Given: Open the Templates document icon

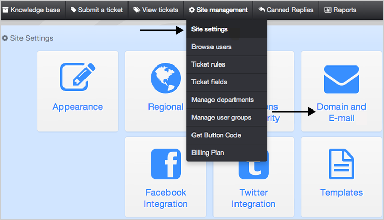Looking at the screenshot, I should tap(341, 164).
